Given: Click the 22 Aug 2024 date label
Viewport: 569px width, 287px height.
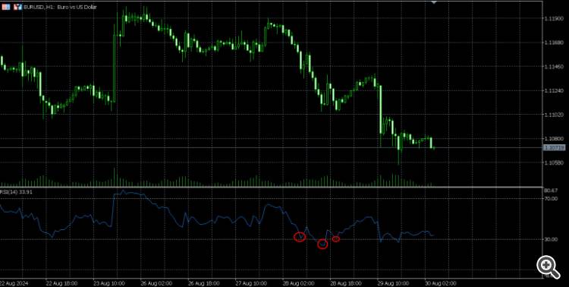Looking at the screenshot, I should [x=14, y=283].
